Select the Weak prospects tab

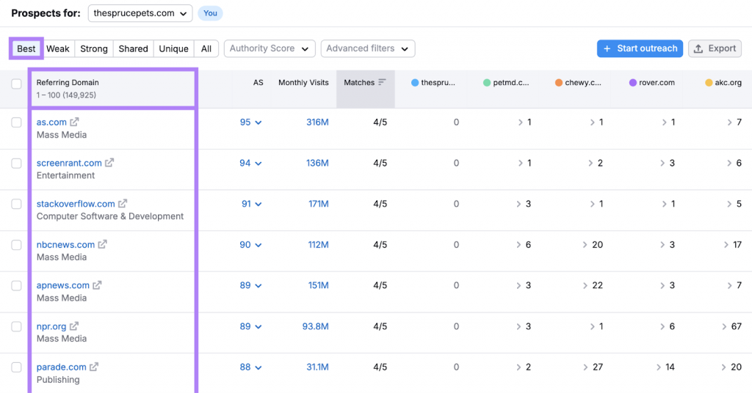pyautogui.click(x=58, y=48)
